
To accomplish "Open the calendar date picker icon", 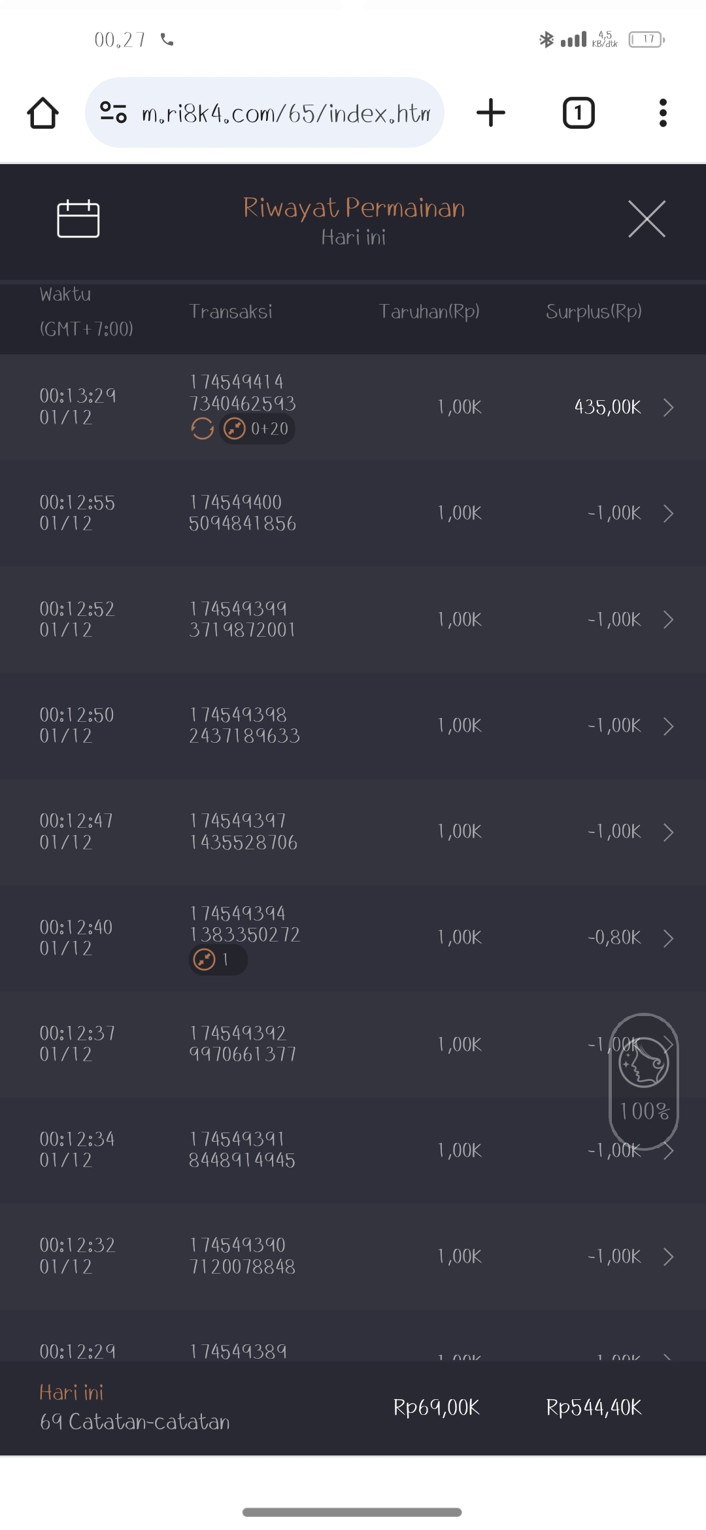I will pos(78,219).
